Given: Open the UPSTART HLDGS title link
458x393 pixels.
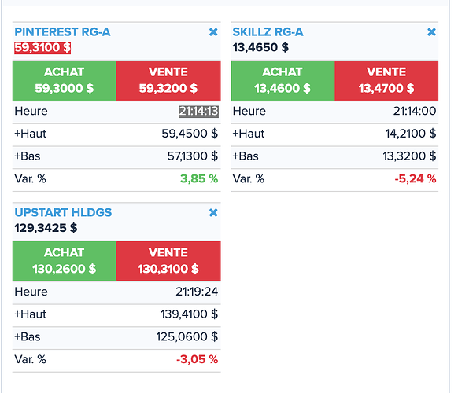Looking at the screenshot, I should point(63,213).
